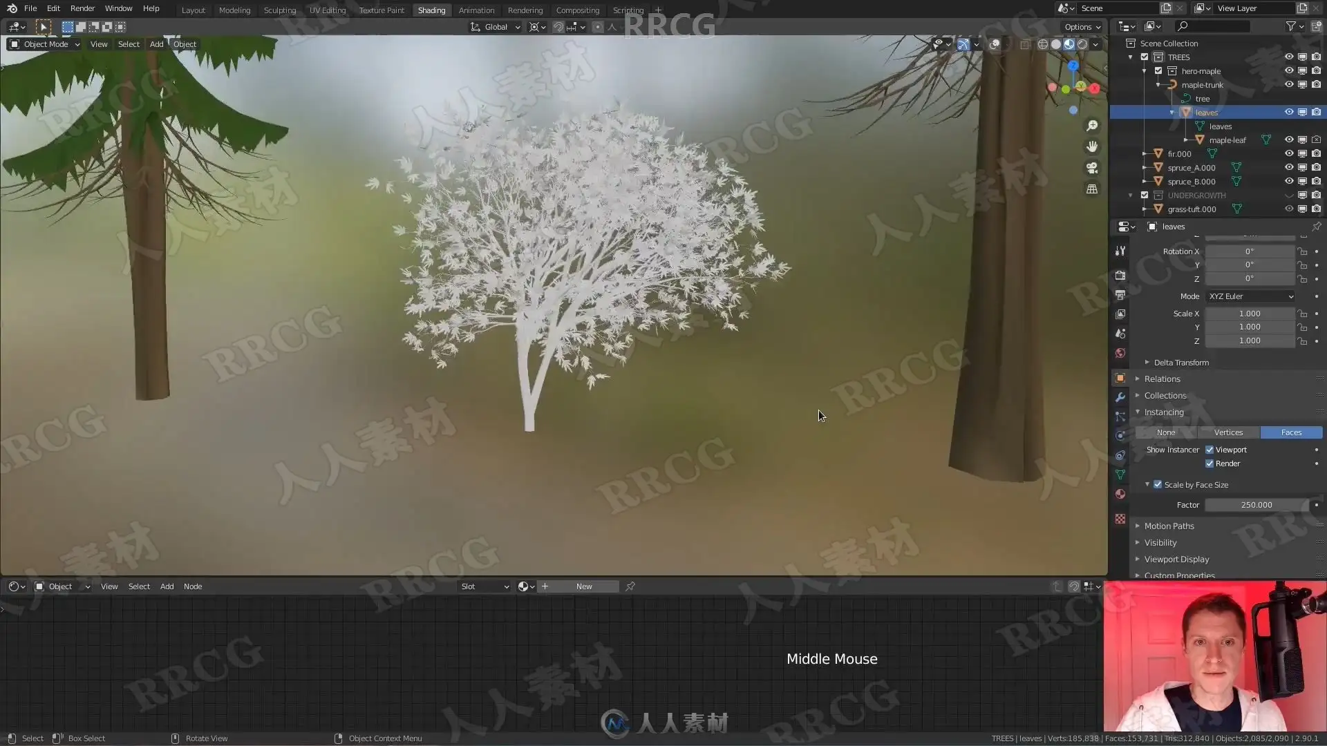Adjust the Factor 250.000 slider

[x=1256, y=505]
